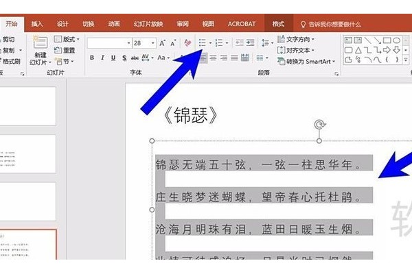Select the elbow connector shape
This screenshot has width=412, height=274.
[x=367, y=50]
